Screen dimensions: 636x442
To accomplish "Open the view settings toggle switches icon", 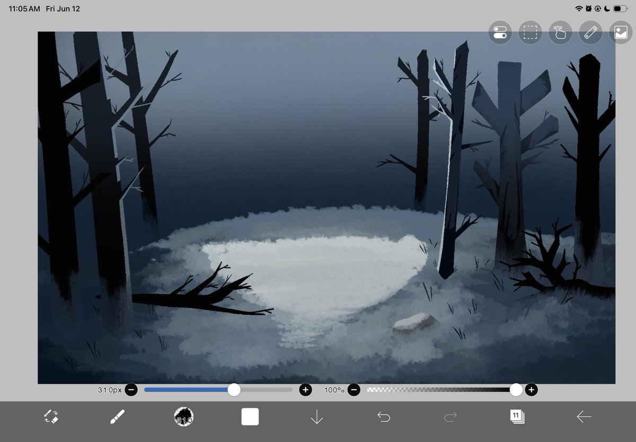I will pyautogui.click(x=500, y=32).
